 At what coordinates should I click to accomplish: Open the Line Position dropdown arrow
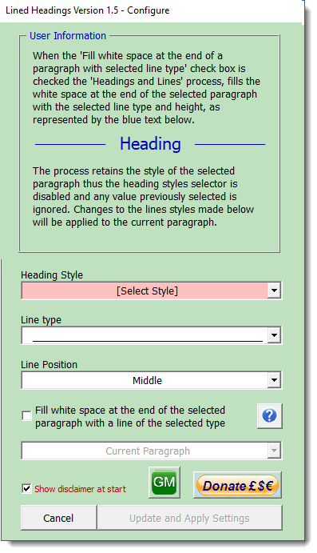point(274,381)
